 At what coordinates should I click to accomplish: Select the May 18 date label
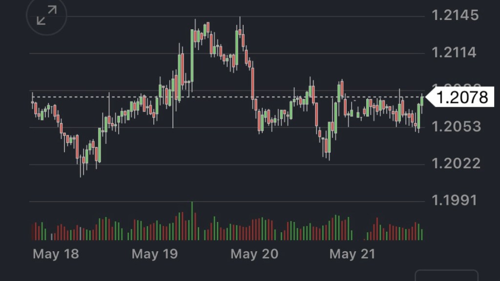pyautogui.click(x=56, y=254)
